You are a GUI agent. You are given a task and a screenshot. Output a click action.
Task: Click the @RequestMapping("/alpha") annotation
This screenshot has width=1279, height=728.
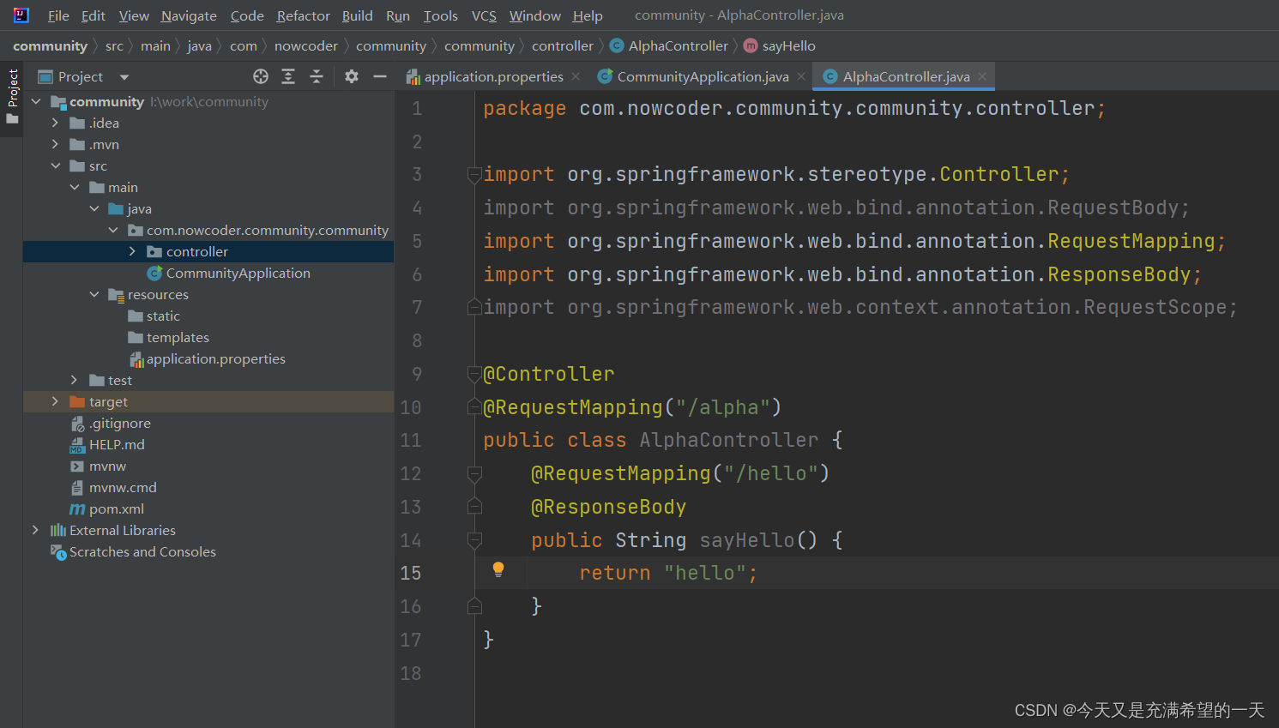tap(632, 407)
